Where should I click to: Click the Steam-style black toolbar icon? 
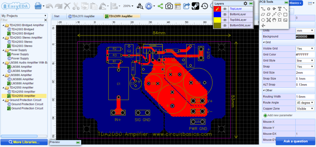click(195, 6)
